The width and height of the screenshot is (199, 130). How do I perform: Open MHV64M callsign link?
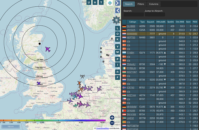[132, 107]
